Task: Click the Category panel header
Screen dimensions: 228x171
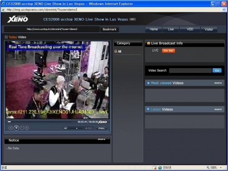Action: tap(128, 43)
